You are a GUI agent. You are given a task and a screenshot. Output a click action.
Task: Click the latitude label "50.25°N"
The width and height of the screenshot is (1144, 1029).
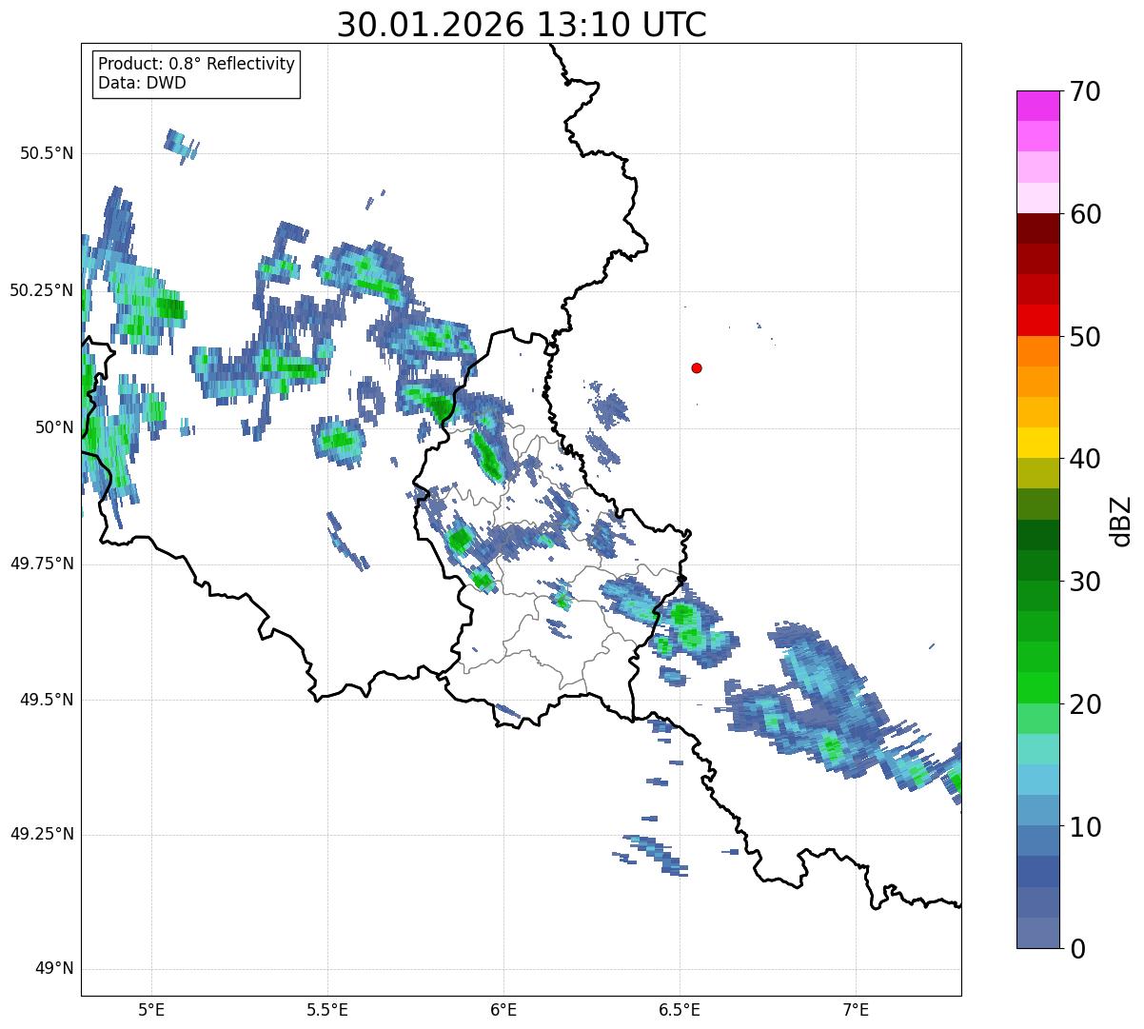(41, 290)
